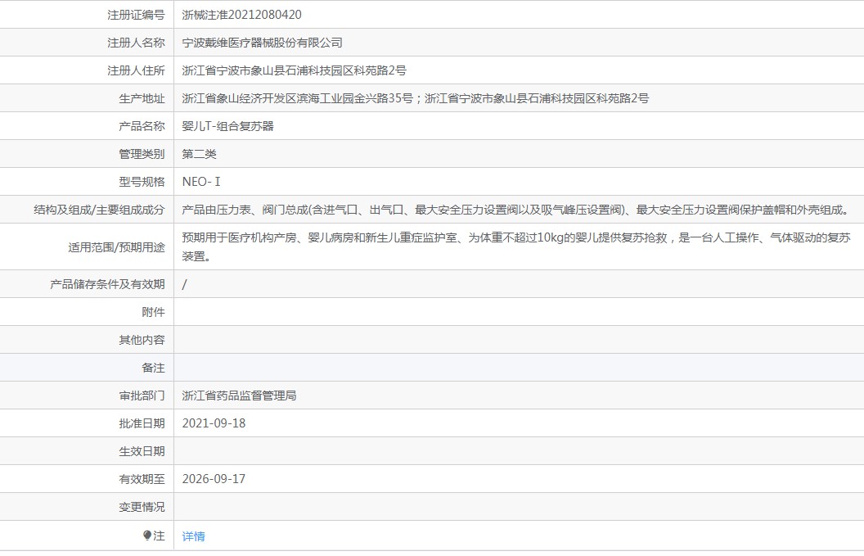Select the intended-use text starting with 预期用于医疗机构产房
This screenshot has height=556, width=864.
tap(516, 246)
